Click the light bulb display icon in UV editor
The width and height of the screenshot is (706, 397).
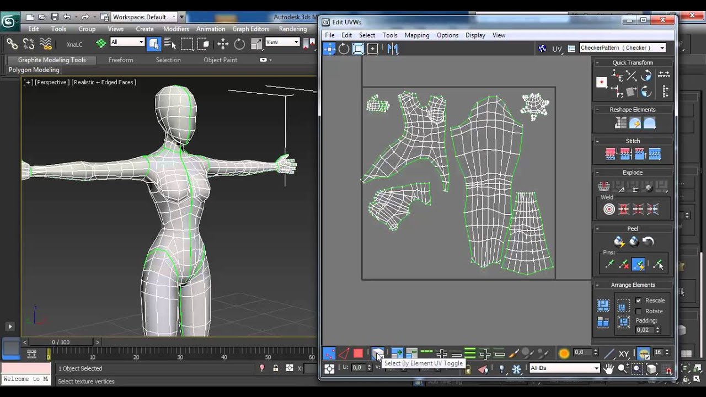501,368
